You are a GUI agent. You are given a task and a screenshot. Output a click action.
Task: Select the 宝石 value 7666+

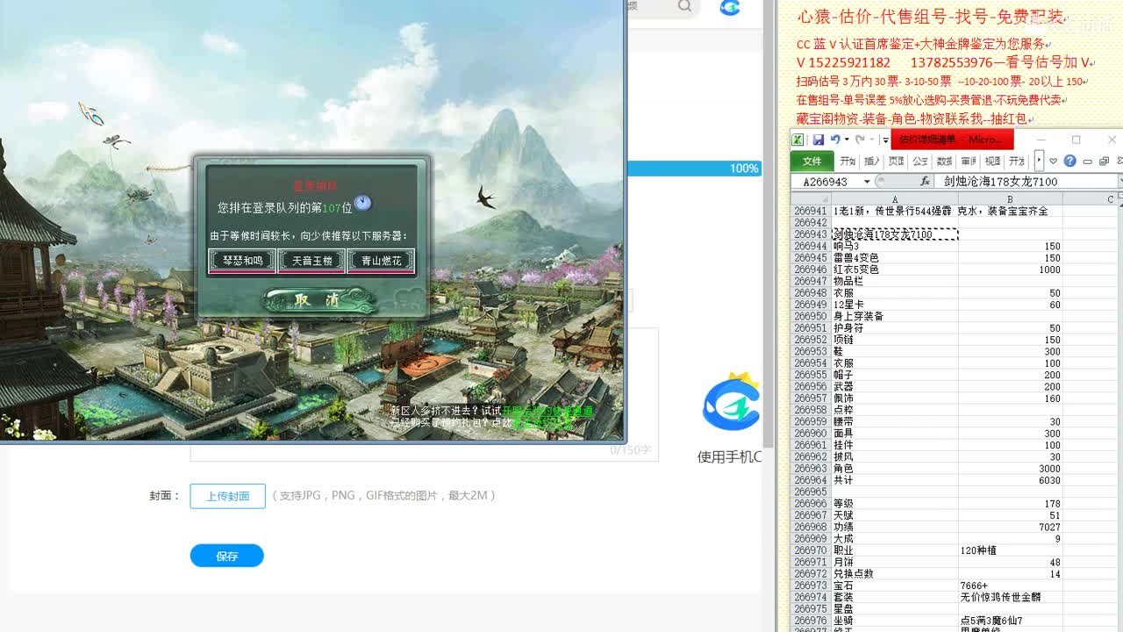[1011, 585]
